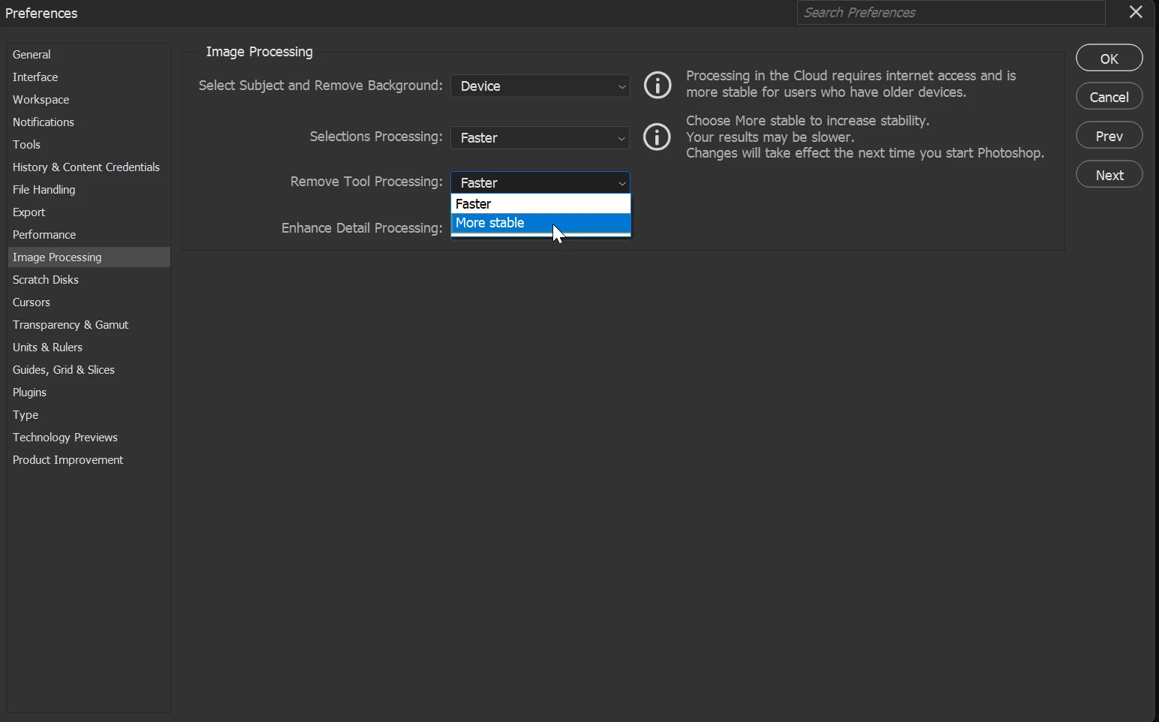Open the Scratch Disks preferences category
1159x722 pixels.
pyautogui.click(x=89, y=280)
